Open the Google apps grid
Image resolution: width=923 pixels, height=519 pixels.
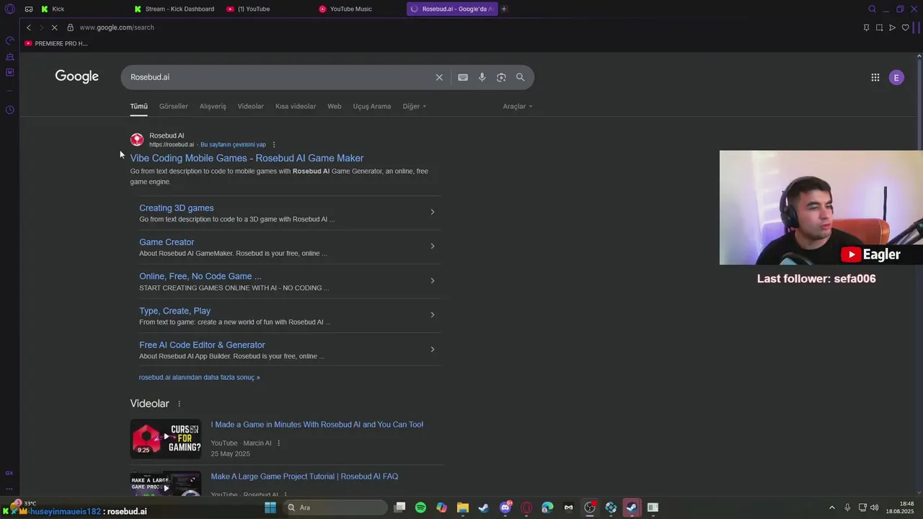point(875,77)
